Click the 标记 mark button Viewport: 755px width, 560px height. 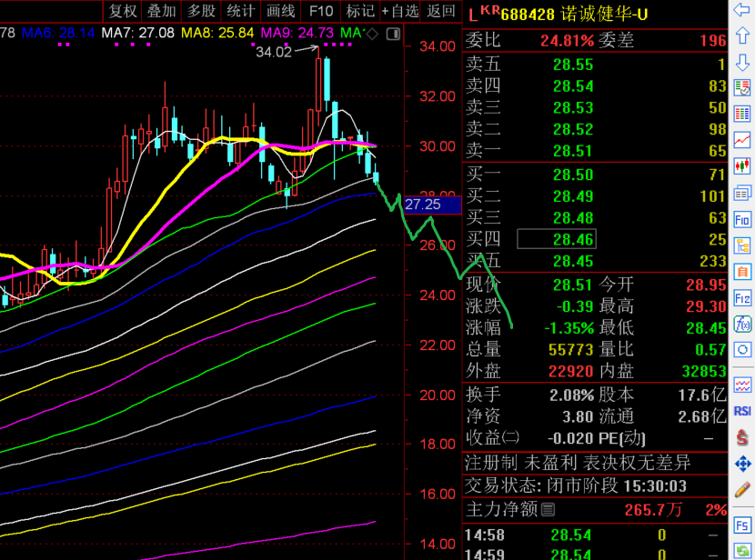coord(360,11)
